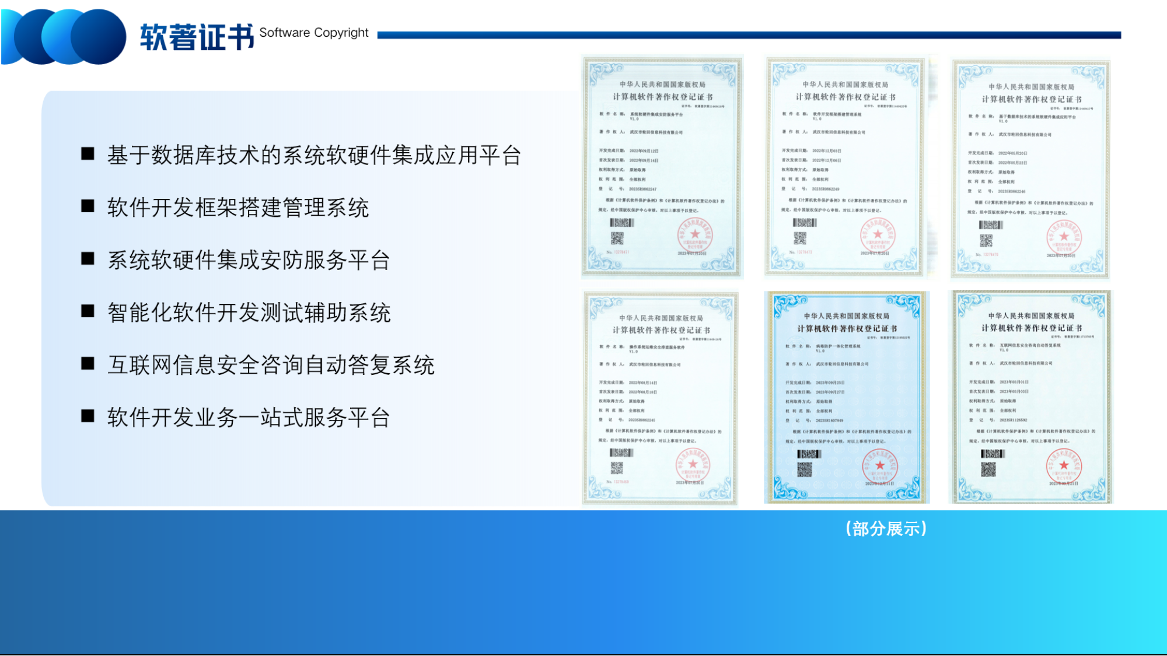This screenshot has height=656, width=1167.
Task: Open the 病毒防护一体化管理系统 certificate image
Action: click(846, 397)
